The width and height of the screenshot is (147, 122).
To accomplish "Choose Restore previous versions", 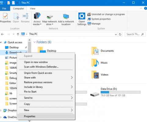I will click(x=46, y=82).
